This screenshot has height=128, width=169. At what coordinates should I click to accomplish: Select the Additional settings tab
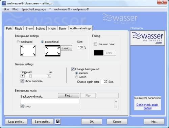click(x=80, y=28)
